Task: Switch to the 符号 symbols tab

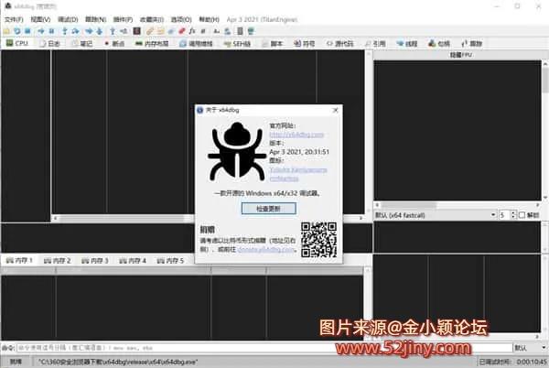Action: tap(305, 43)
